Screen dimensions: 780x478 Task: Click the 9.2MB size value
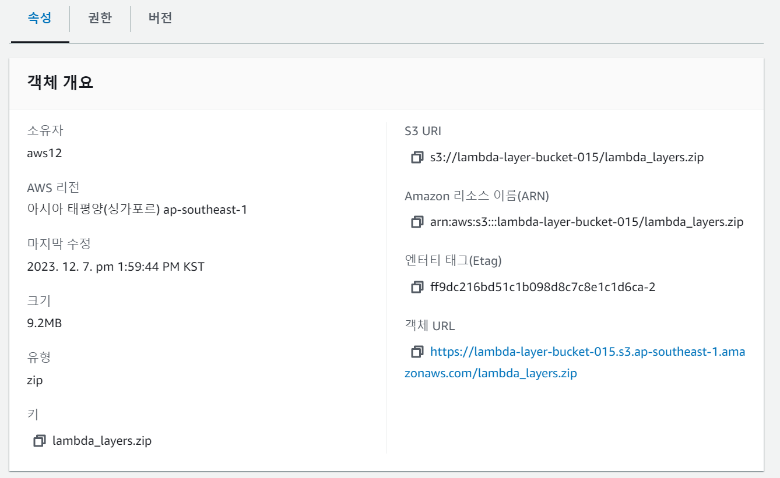pyautogui.click(x=44, y=323)
